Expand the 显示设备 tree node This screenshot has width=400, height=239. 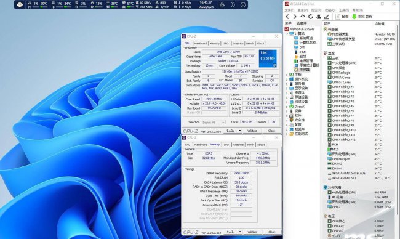pyautogui.click(x=287, y=88)
